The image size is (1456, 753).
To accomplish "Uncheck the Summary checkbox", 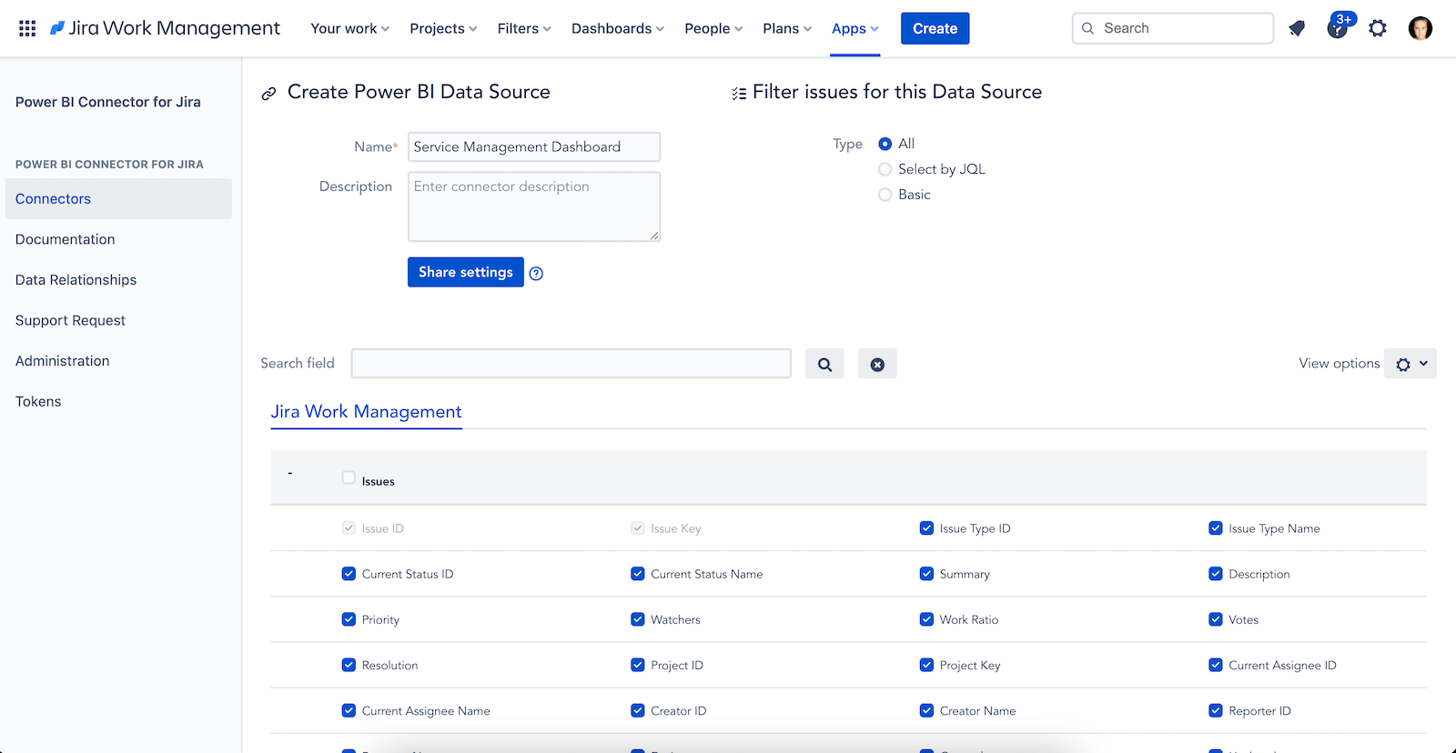I will coord(926,574).
